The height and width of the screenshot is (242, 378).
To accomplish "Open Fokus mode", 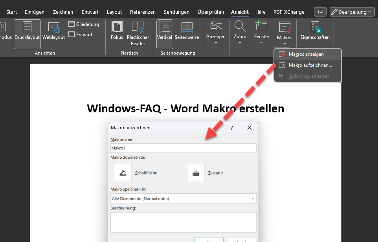I will point(117,31).
